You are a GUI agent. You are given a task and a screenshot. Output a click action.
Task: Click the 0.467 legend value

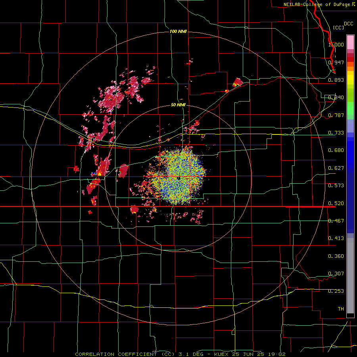click(x=336, y=221)
